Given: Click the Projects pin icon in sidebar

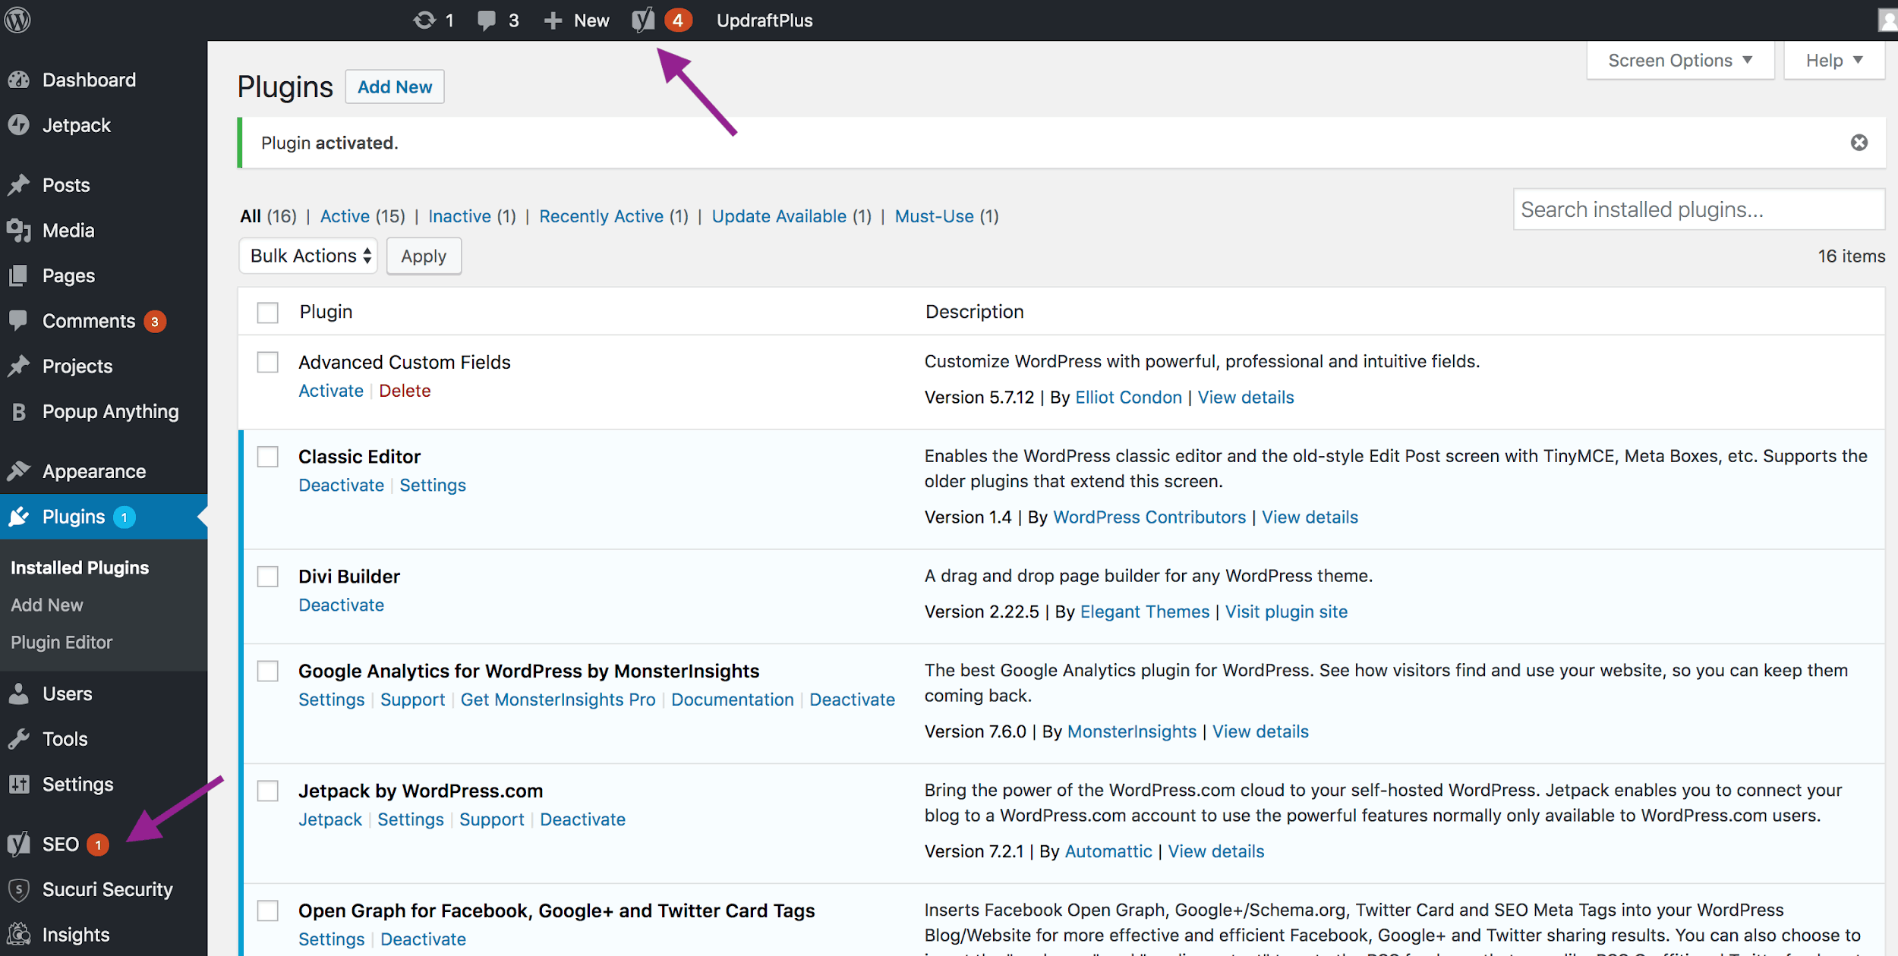Looking at the screenshot, I should [19, 366].
